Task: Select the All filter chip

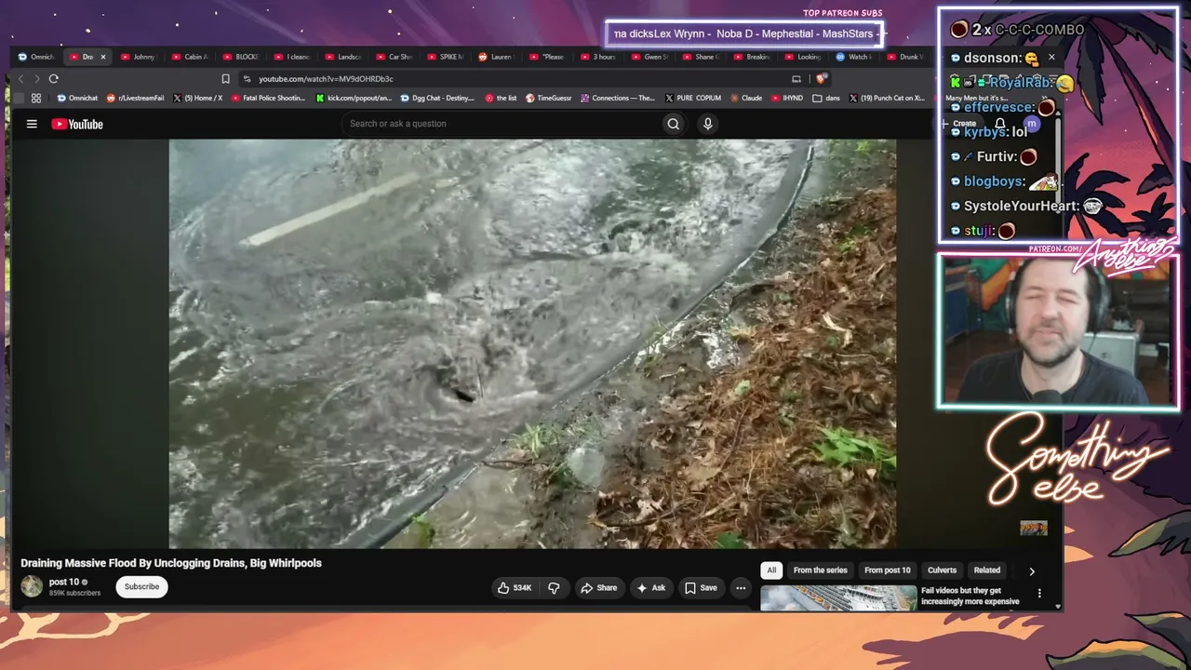Action: (x=771, y=570)
